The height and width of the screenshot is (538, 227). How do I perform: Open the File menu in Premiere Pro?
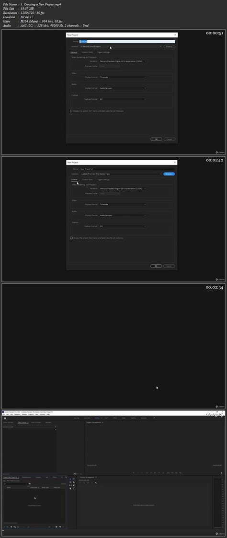pos(3,414)
